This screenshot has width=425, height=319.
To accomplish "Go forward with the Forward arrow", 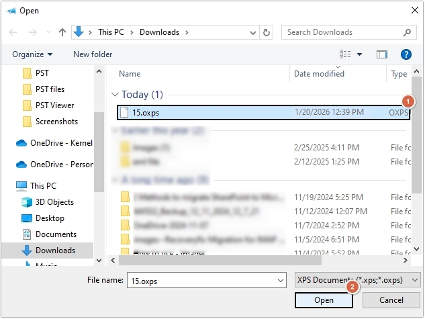I will coord(33,32).
